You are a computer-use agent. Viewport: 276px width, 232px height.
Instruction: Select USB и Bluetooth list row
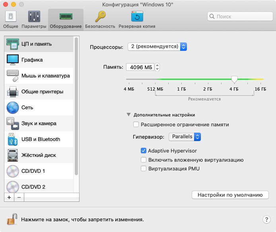point(39,139)
